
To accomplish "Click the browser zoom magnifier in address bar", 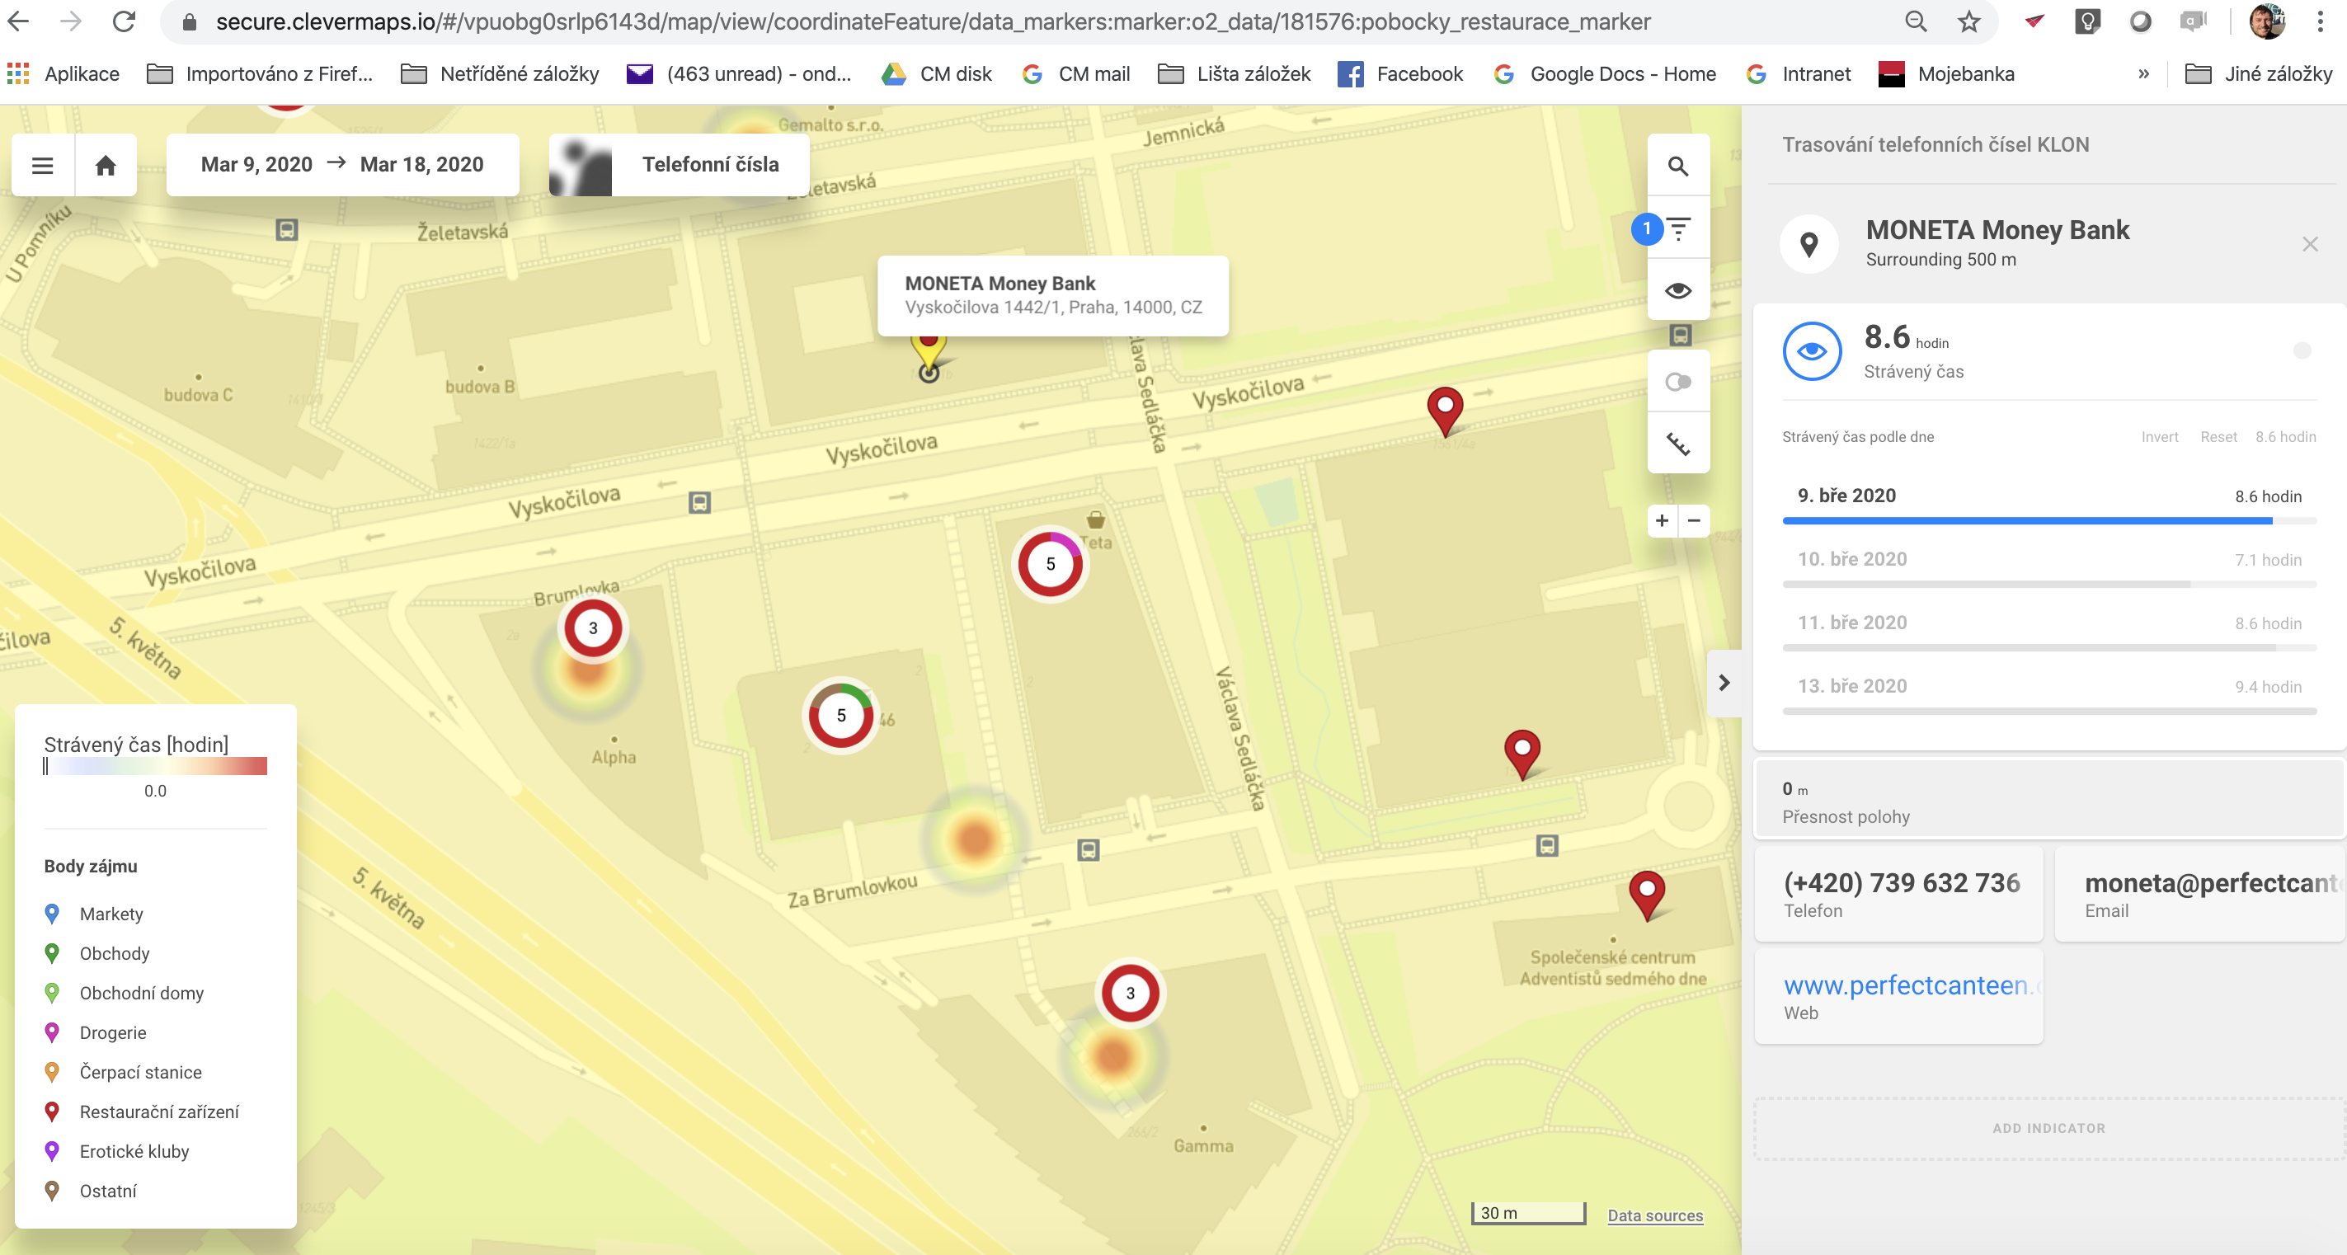I will (x=1915, y=22).
